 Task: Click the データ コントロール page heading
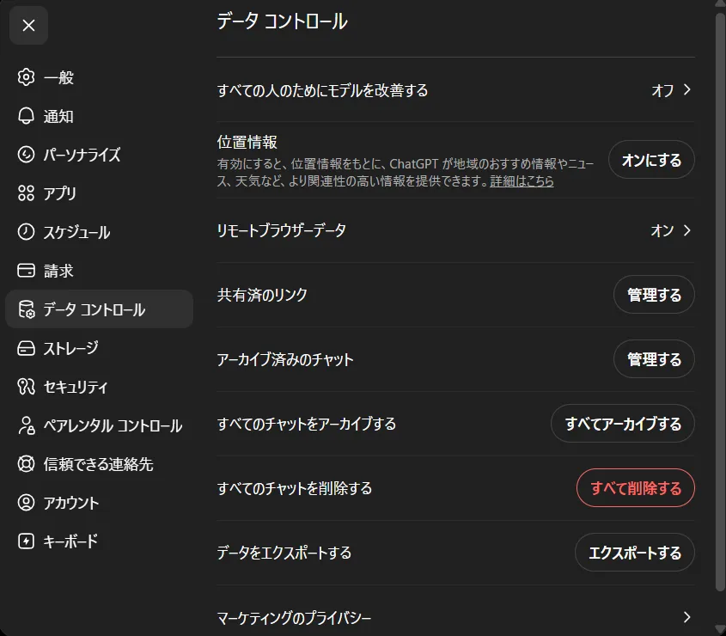point(283,21)
